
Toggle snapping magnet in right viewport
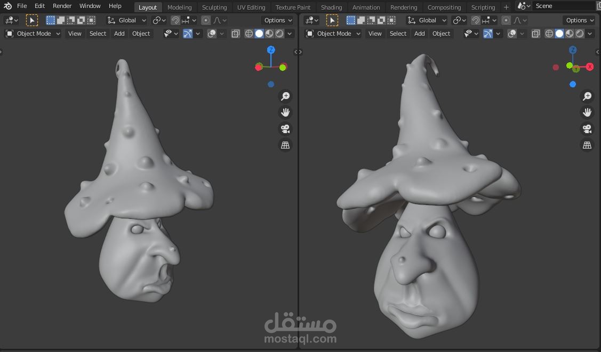476,20
